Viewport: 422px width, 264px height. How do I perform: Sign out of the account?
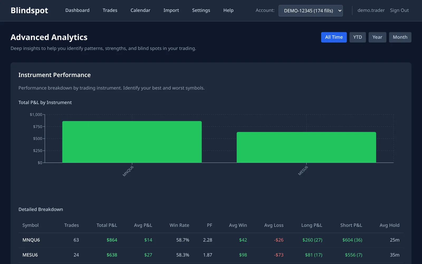399,10
